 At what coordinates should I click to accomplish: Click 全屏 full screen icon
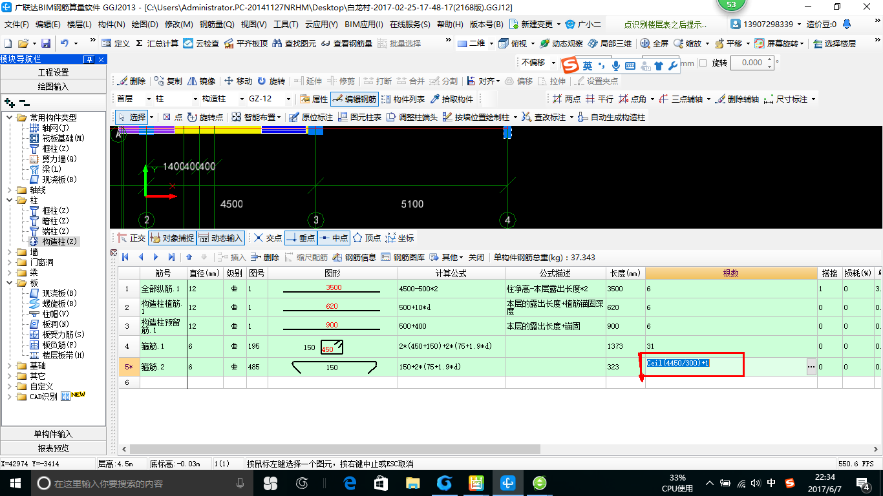click(x=654, y=43)
